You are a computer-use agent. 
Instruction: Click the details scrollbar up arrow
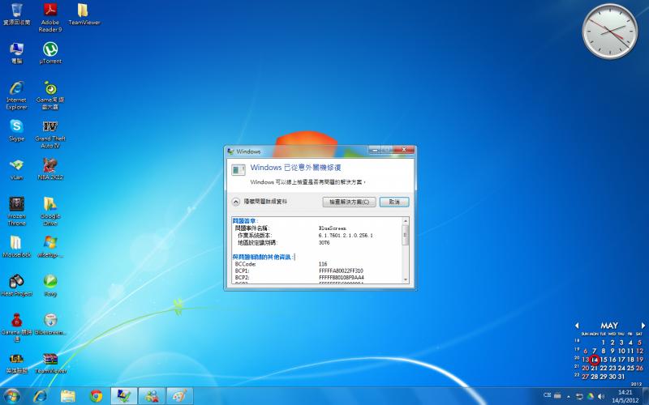(x=406, y=221)
